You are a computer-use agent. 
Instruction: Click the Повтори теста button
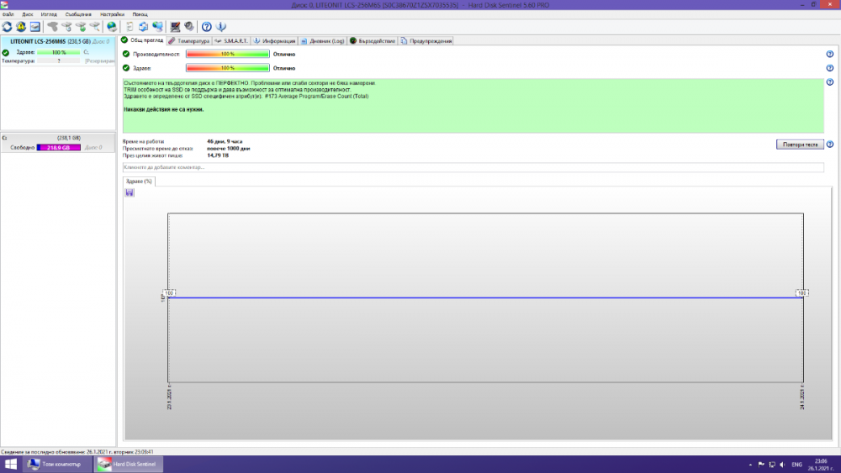point(799,145)
